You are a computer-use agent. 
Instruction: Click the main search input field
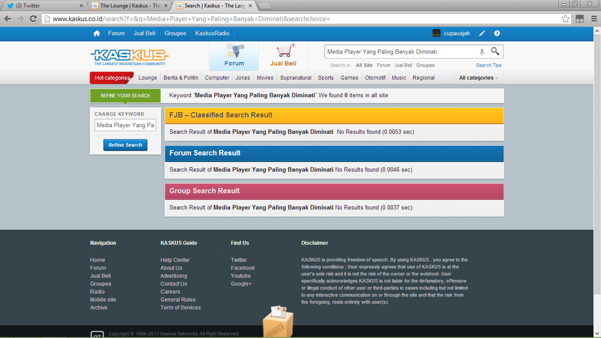401,52
